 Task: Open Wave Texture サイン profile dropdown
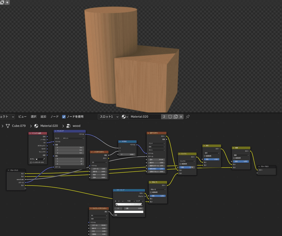156,150
